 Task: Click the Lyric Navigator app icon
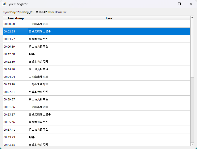click(4, 4)
